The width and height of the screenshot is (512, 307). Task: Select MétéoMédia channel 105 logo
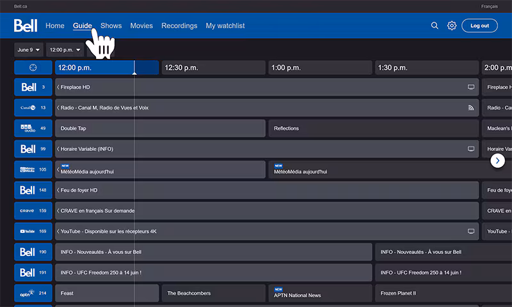(x=33, y=169)
